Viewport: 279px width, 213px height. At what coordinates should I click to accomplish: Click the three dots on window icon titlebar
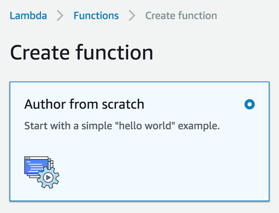pos(28,158)
